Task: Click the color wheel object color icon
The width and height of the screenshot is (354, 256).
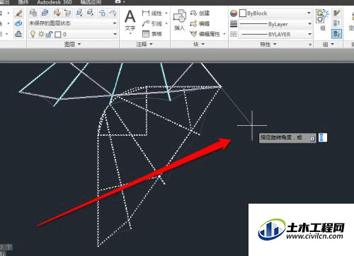Action: [x=234, y=13]
